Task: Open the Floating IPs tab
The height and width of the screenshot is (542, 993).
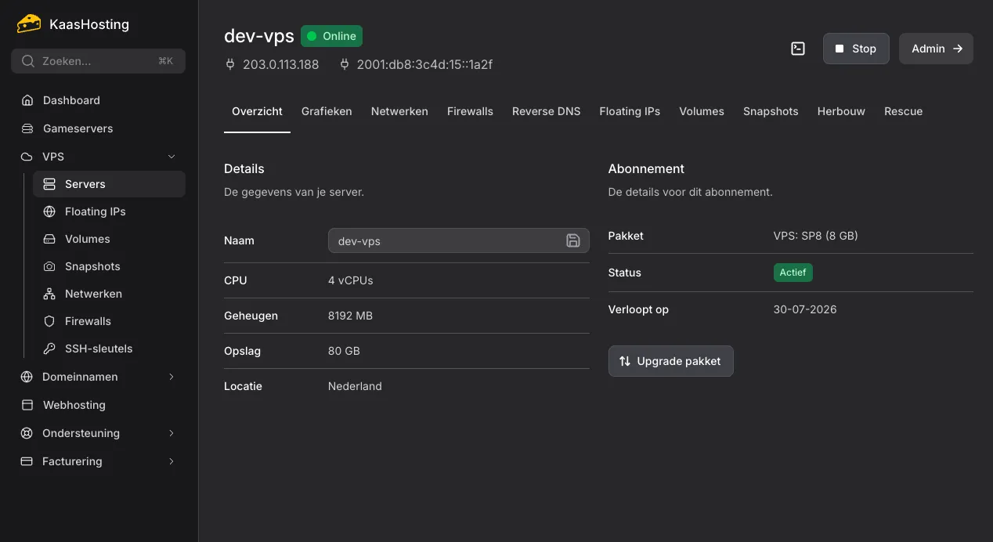Action: [x=630, y=111]
